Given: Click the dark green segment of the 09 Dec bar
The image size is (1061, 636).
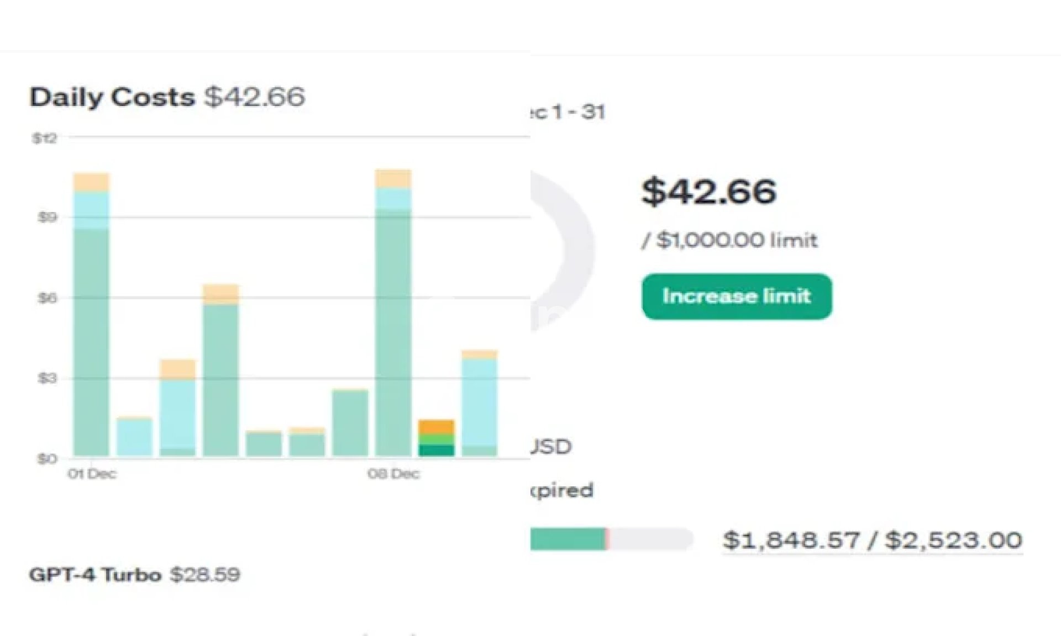Looking at the screenshot, I should click(x=436, y=451).
